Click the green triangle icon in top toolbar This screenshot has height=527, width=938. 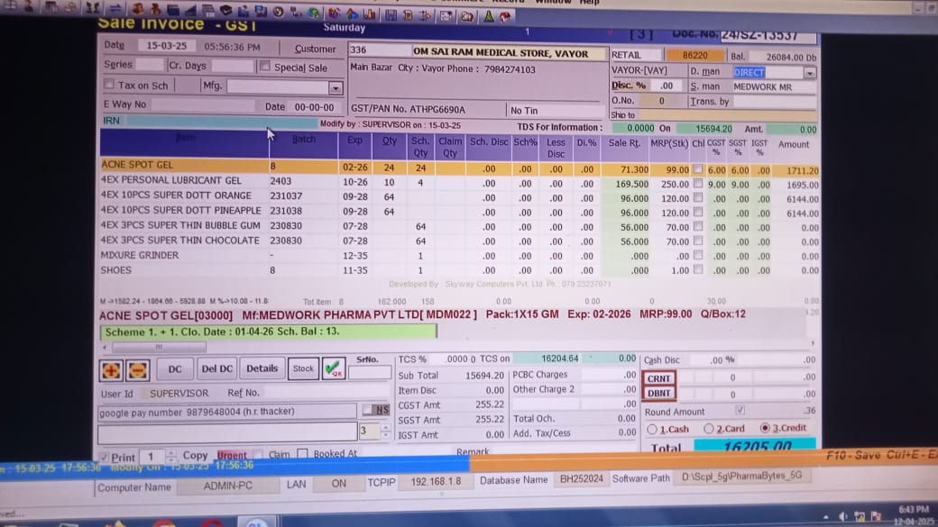click(488, 15)
